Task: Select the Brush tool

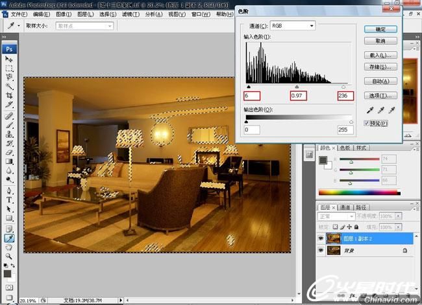Action: [9, 125]
